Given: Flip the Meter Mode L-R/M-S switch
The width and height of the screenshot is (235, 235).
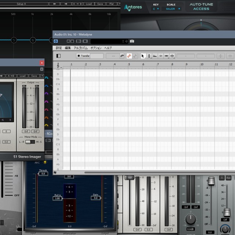Looking at the screenshot, I should pos(30,142).
